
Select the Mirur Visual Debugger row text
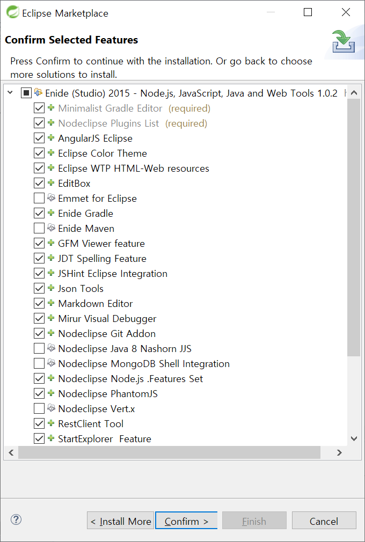(x=107, y=318)
